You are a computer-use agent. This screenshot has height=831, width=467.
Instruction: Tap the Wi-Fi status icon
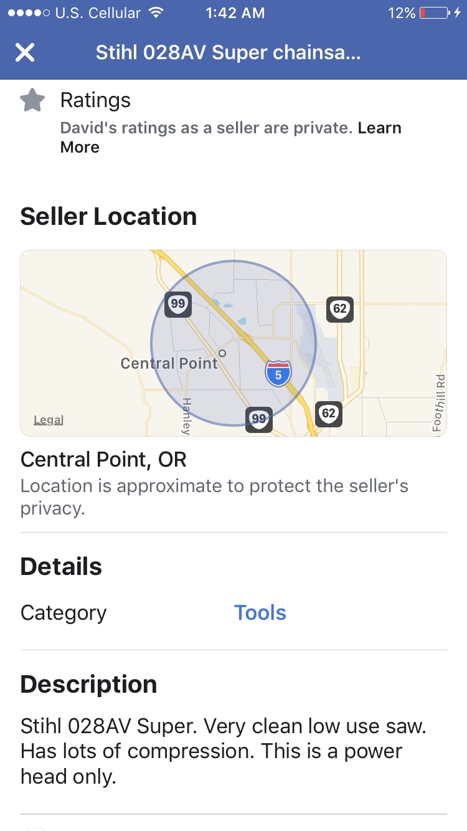point(156,13)
